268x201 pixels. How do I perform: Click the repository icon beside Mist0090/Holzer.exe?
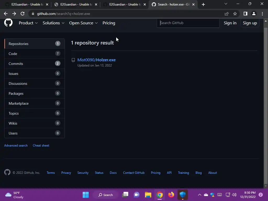[x=73, y=60]
